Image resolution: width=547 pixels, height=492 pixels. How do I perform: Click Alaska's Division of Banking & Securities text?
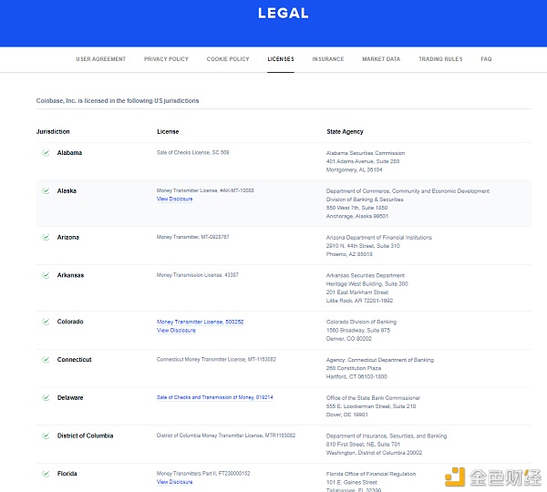[365, 200]
